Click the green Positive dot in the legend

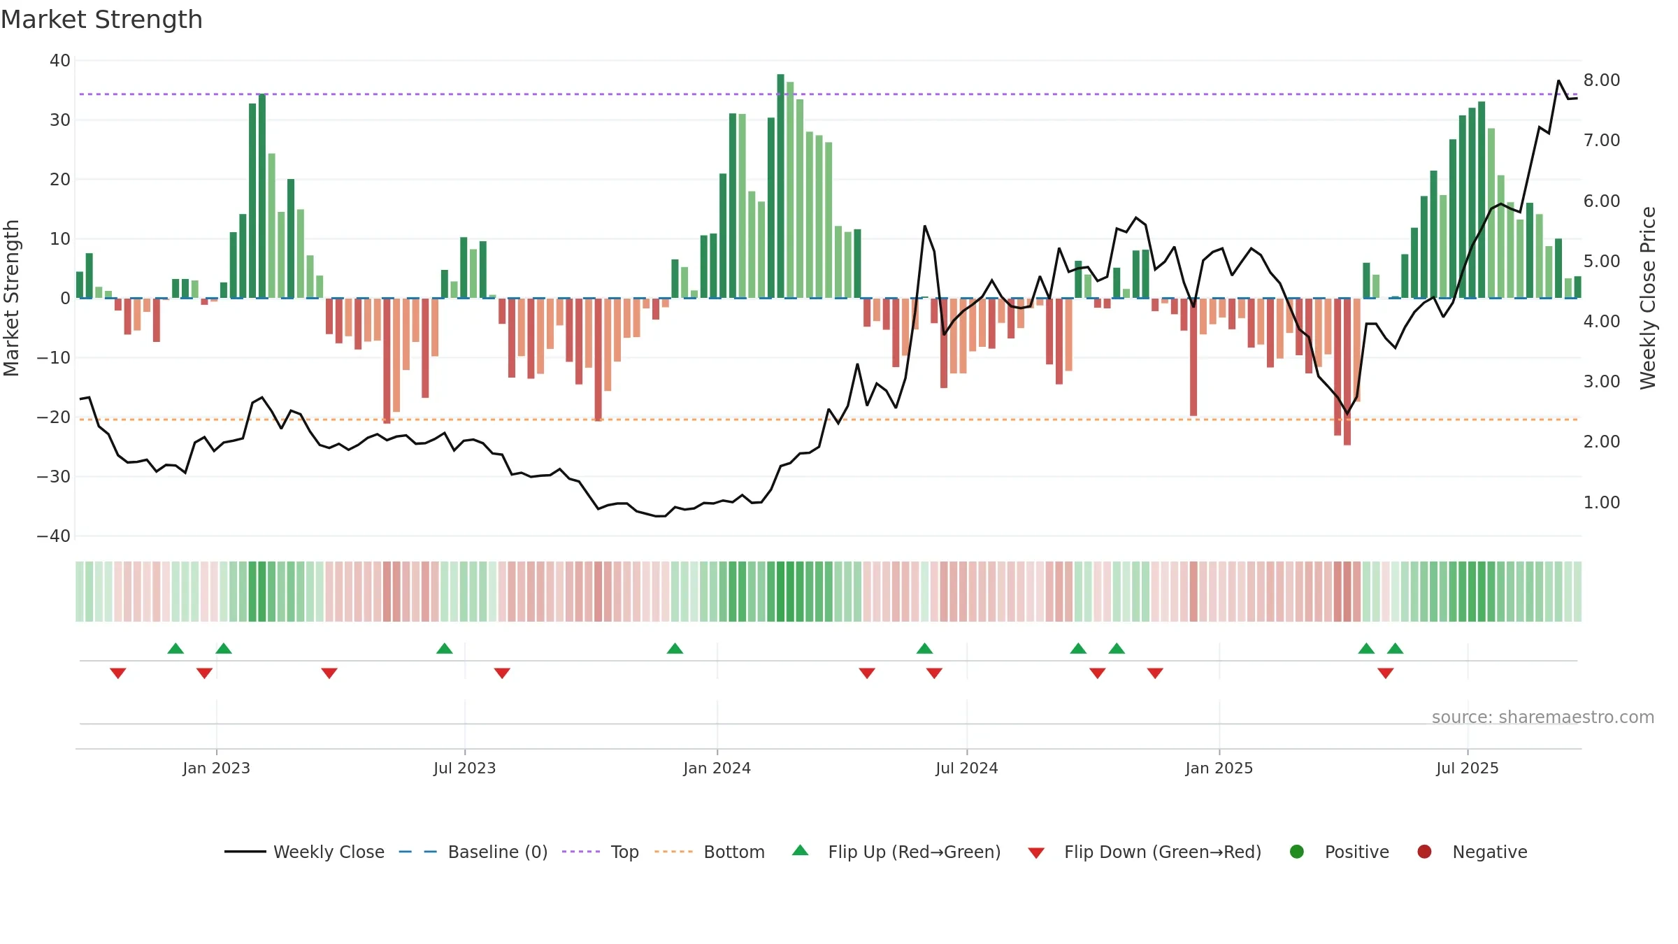pyautogui.click(x=1297, y=852)
